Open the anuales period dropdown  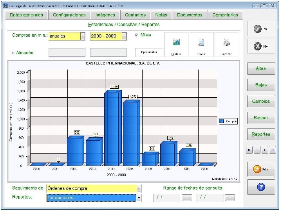coord(83,36)
